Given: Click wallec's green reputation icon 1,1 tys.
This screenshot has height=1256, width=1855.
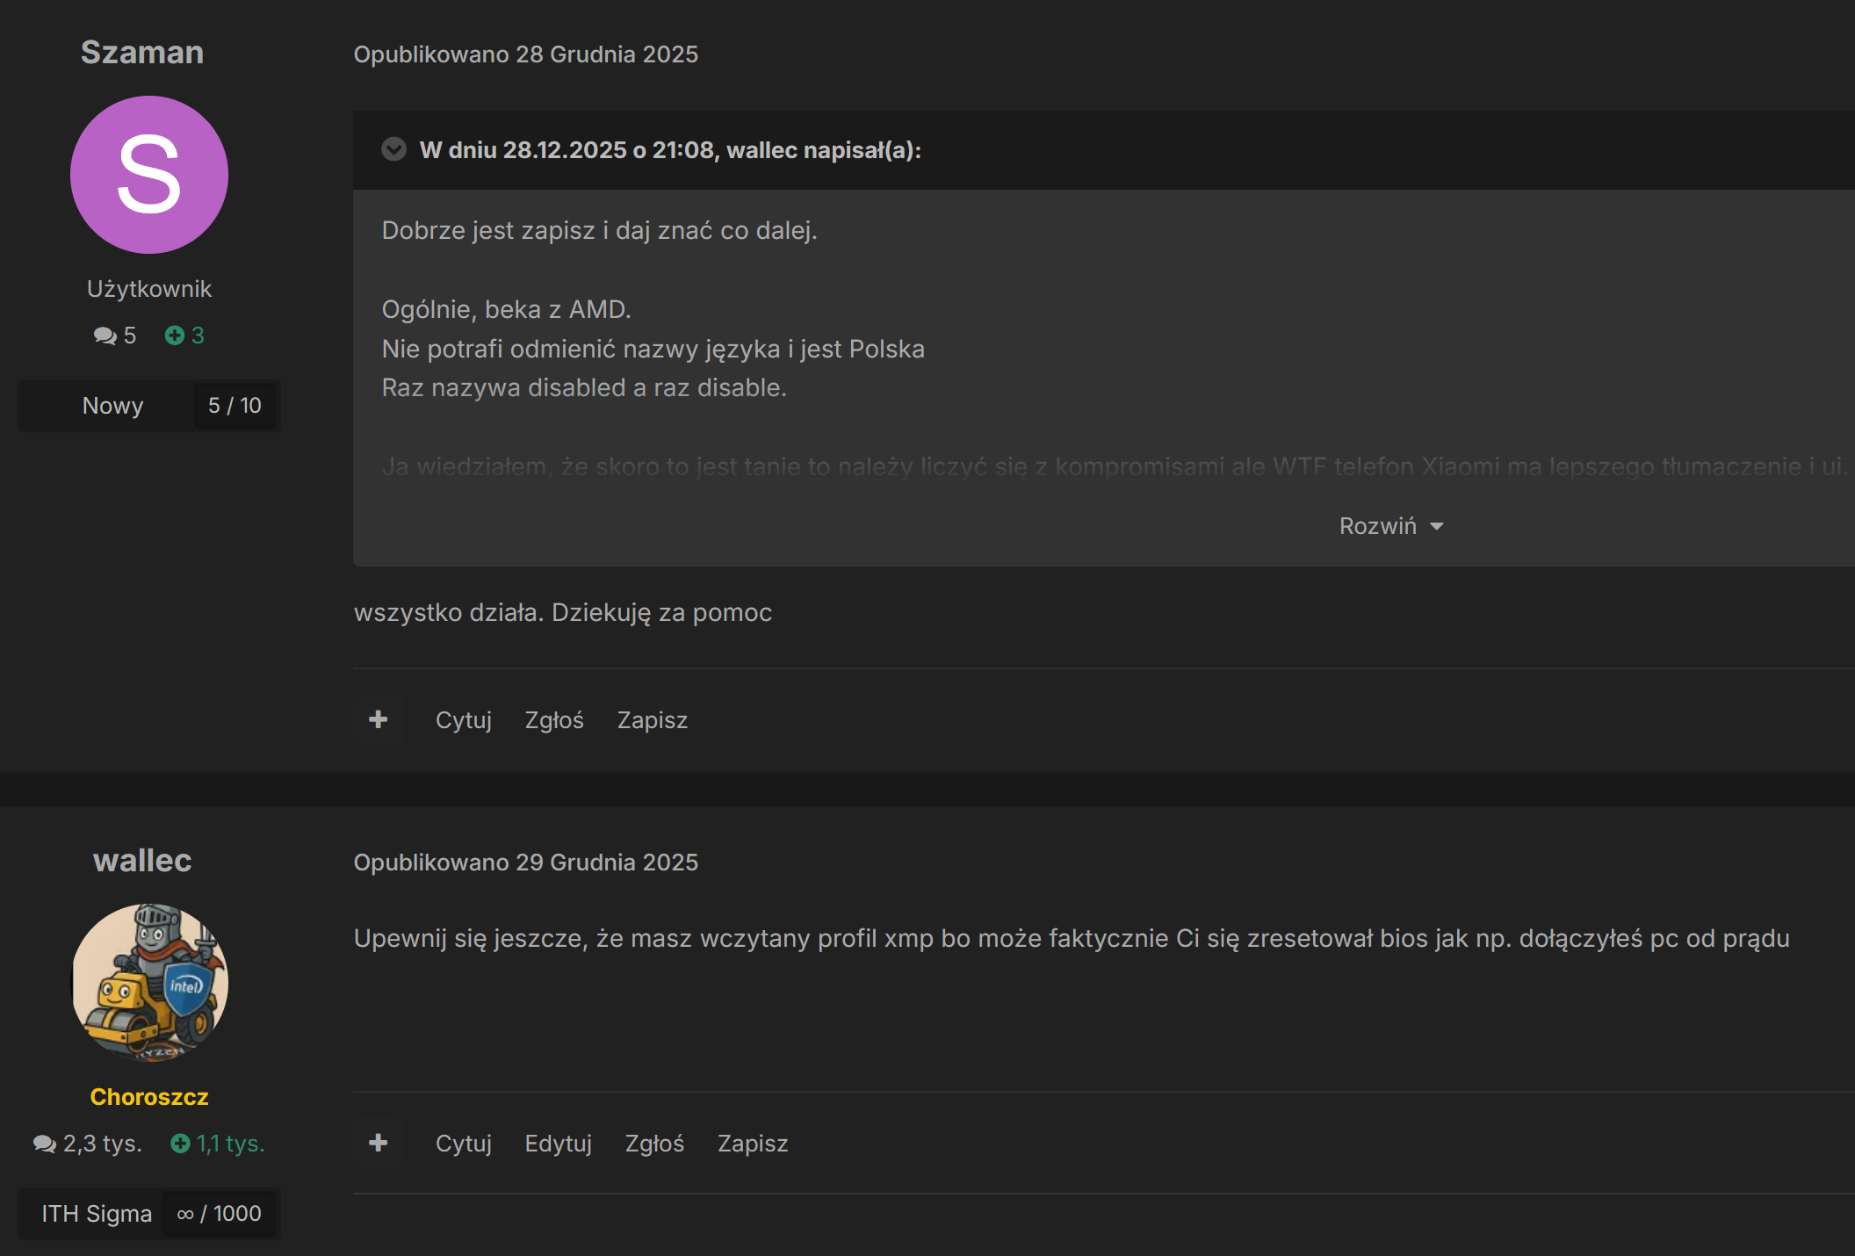Looking at the screenshot, I should click(181, 1144).
